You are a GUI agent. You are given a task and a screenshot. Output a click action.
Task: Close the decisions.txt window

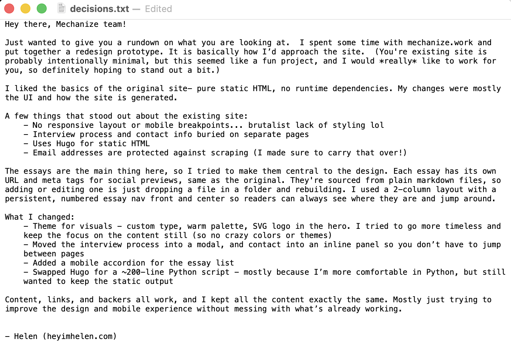pyautogui.click(x=9, y=8)
